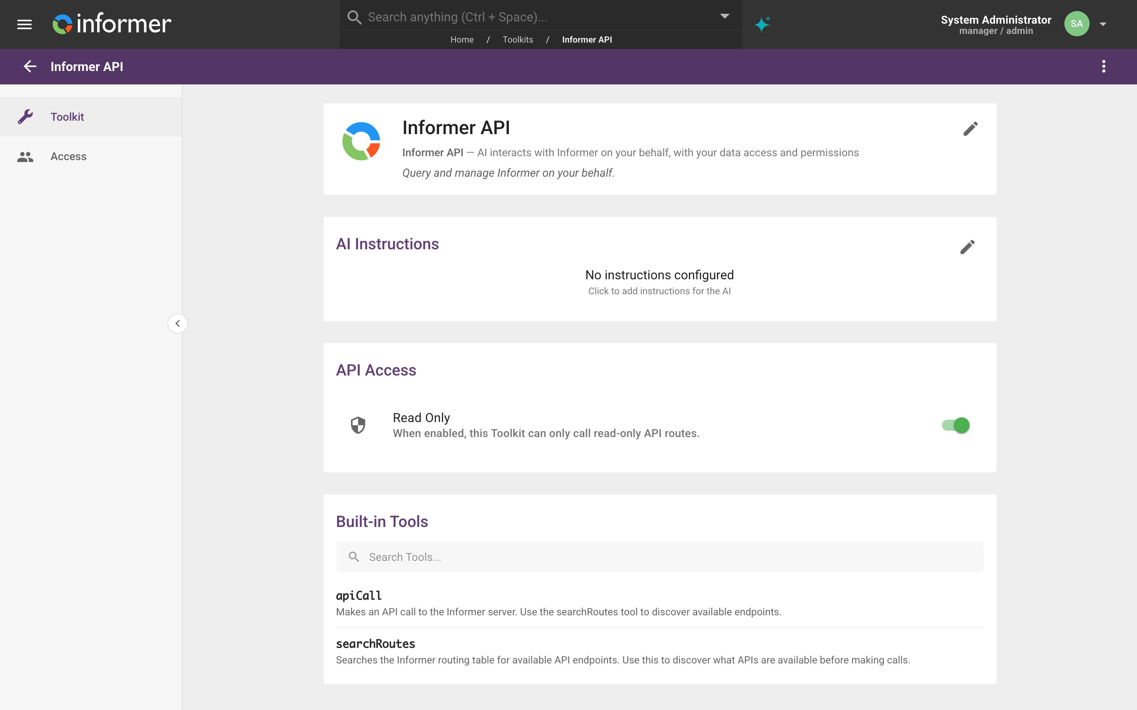Click the 'manager / admin' role text
The width and height of the screenshot is (1137, 710).
pos(996,31)
